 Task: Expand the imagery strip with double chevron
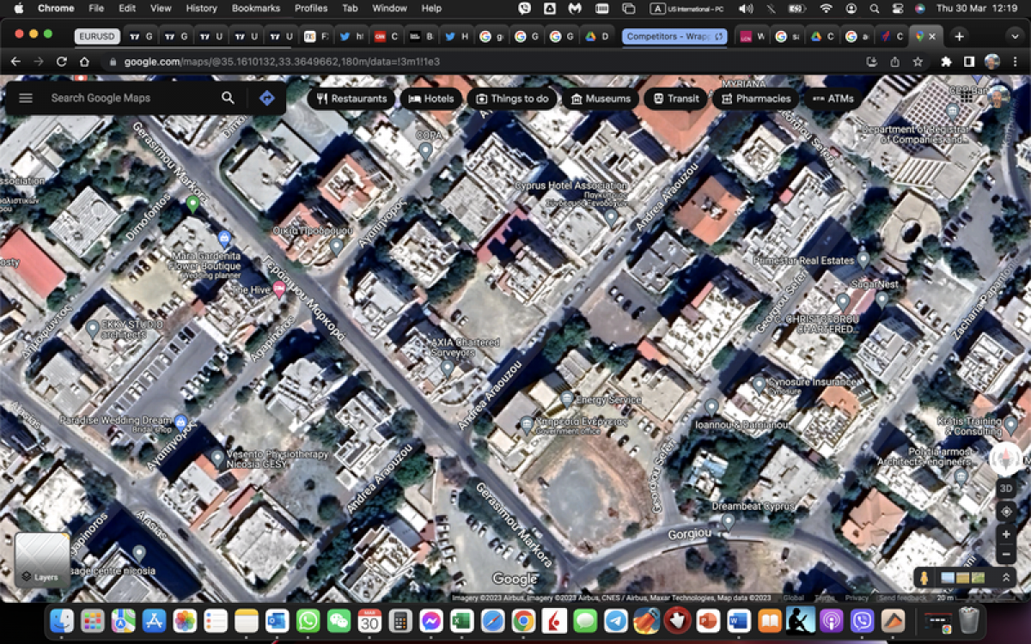pyautogui.click(x=1004, y=578)
